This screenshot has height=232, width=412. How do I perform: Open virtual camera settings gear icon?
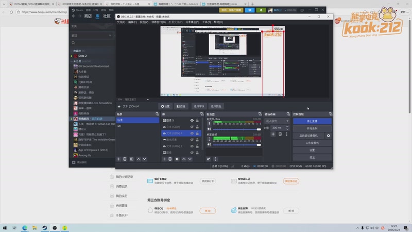[x=328, y=136]
